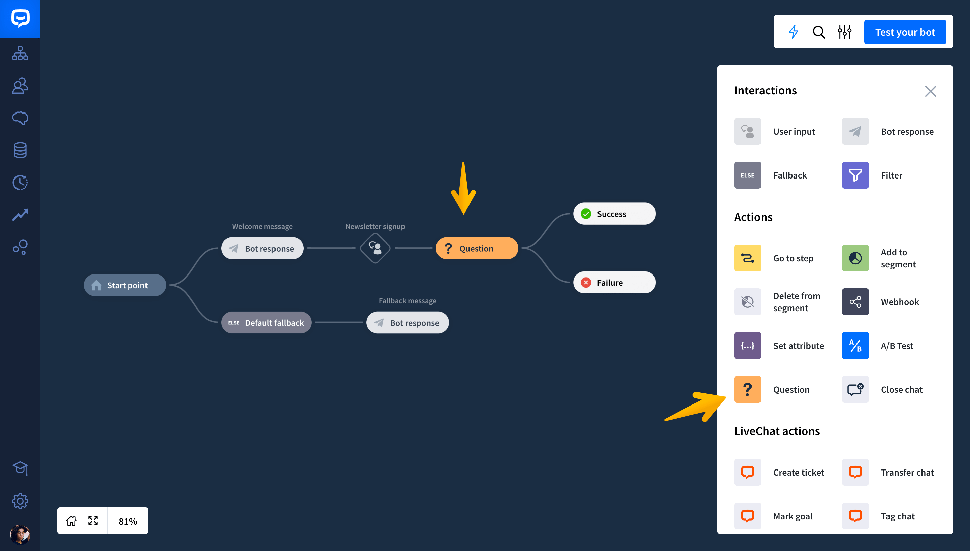The width and height of the screenshot is (970, 551).
Task: Click the Test your bot button
Action: point(905,32)
